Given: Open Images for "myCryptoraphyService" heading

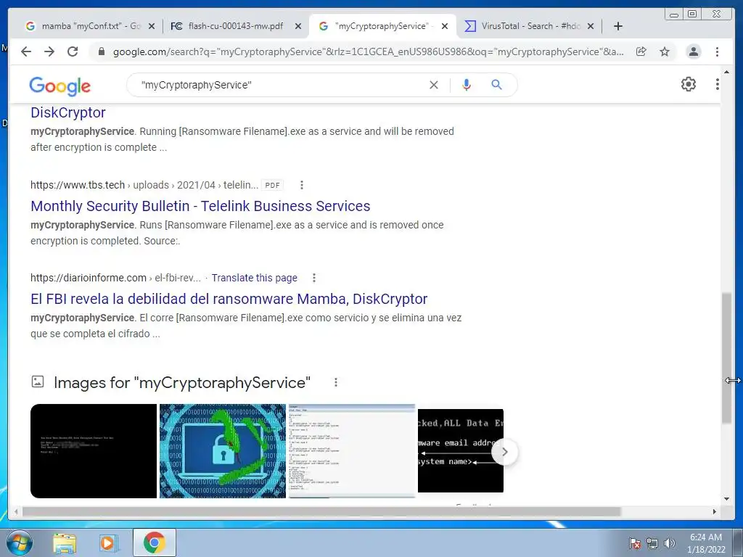Looking at the screenshot, I should click(x=182, y=382).
